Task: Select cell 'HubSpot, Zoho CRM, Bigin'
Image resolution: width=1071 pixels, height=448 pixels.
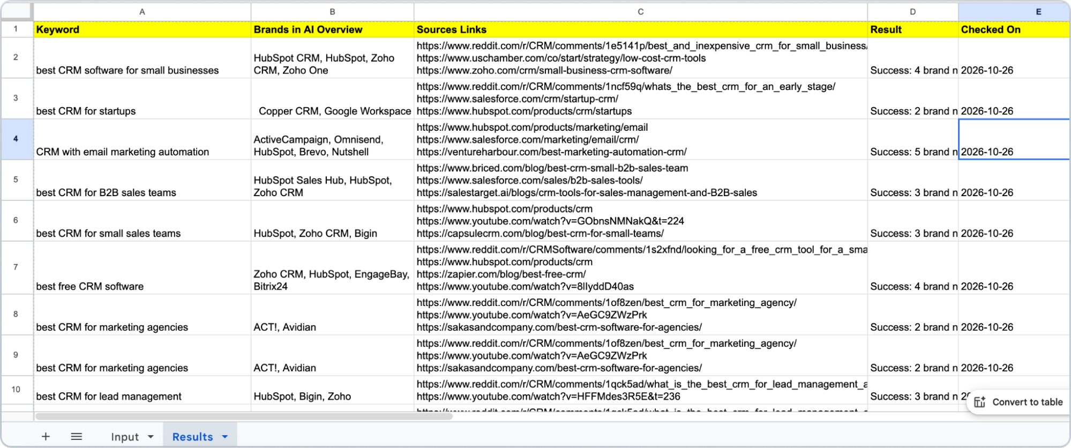Action: [x=332, y=221]
